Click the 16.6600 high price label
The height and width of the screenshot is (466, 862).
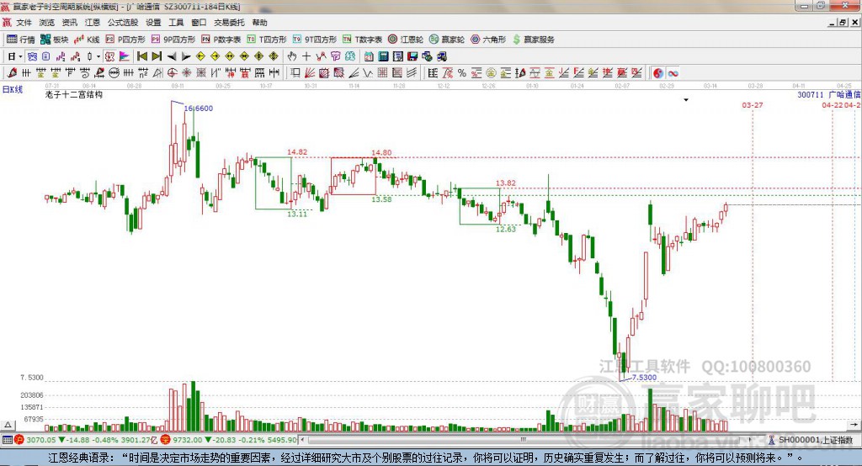coord(199,109)
